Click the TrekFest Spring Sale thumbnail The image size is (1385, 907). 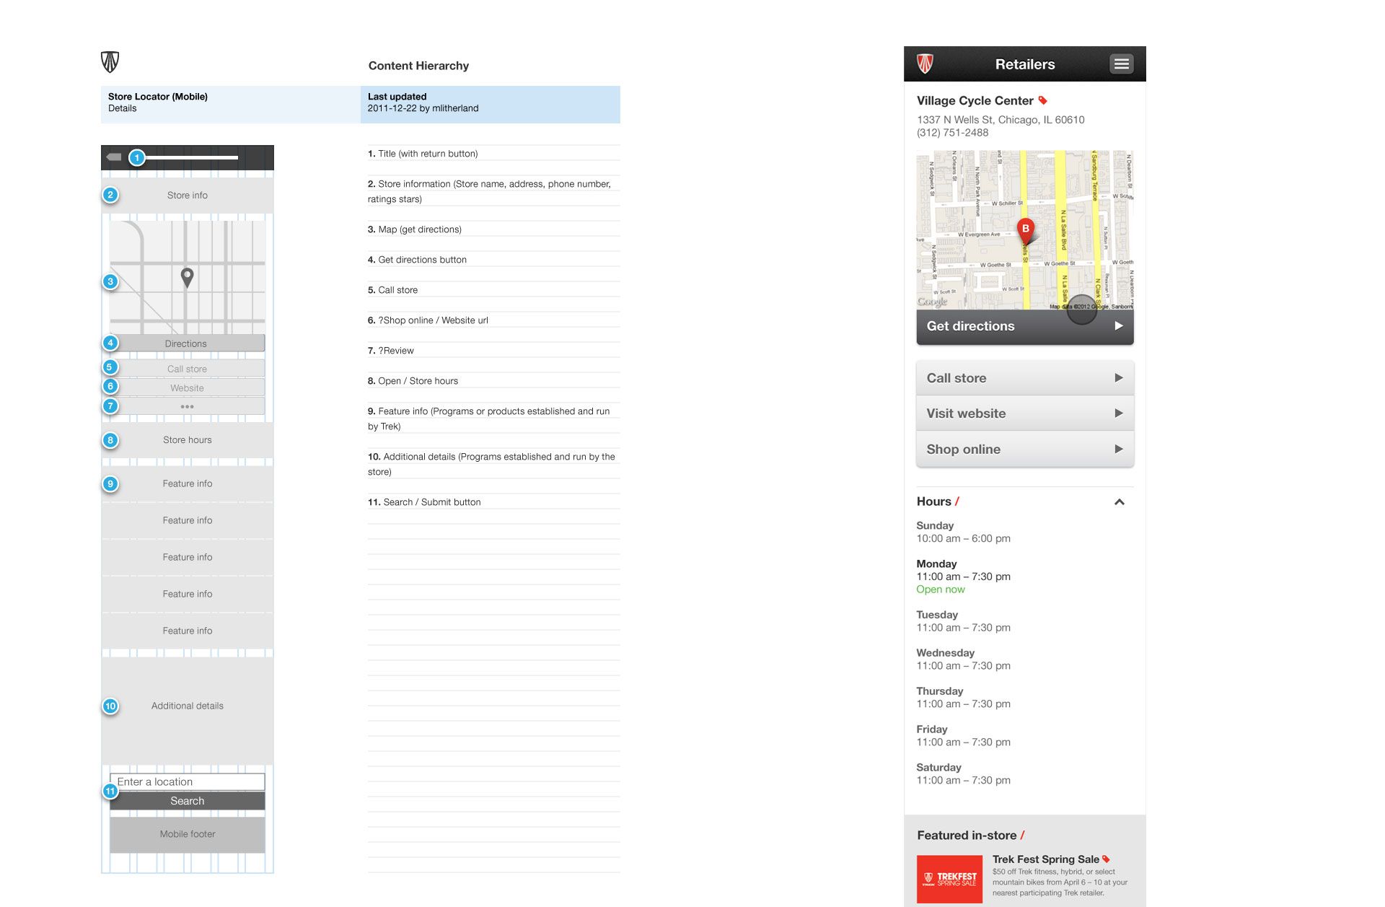coord(949,879)
